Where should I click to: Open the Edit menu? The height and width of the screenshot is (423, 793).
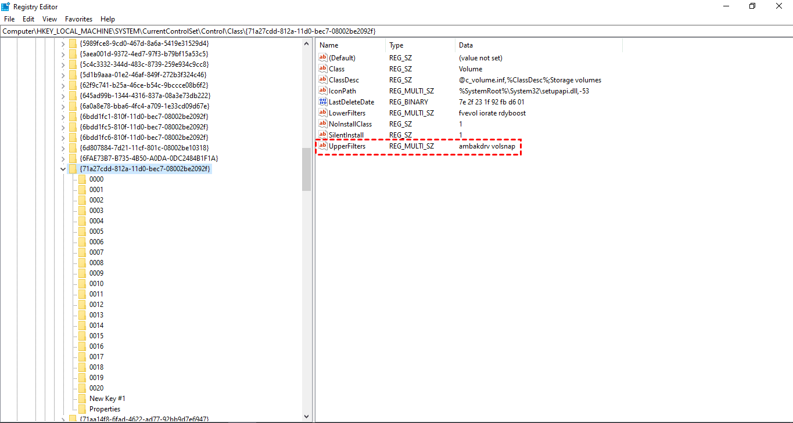click(x=28, y=19)
